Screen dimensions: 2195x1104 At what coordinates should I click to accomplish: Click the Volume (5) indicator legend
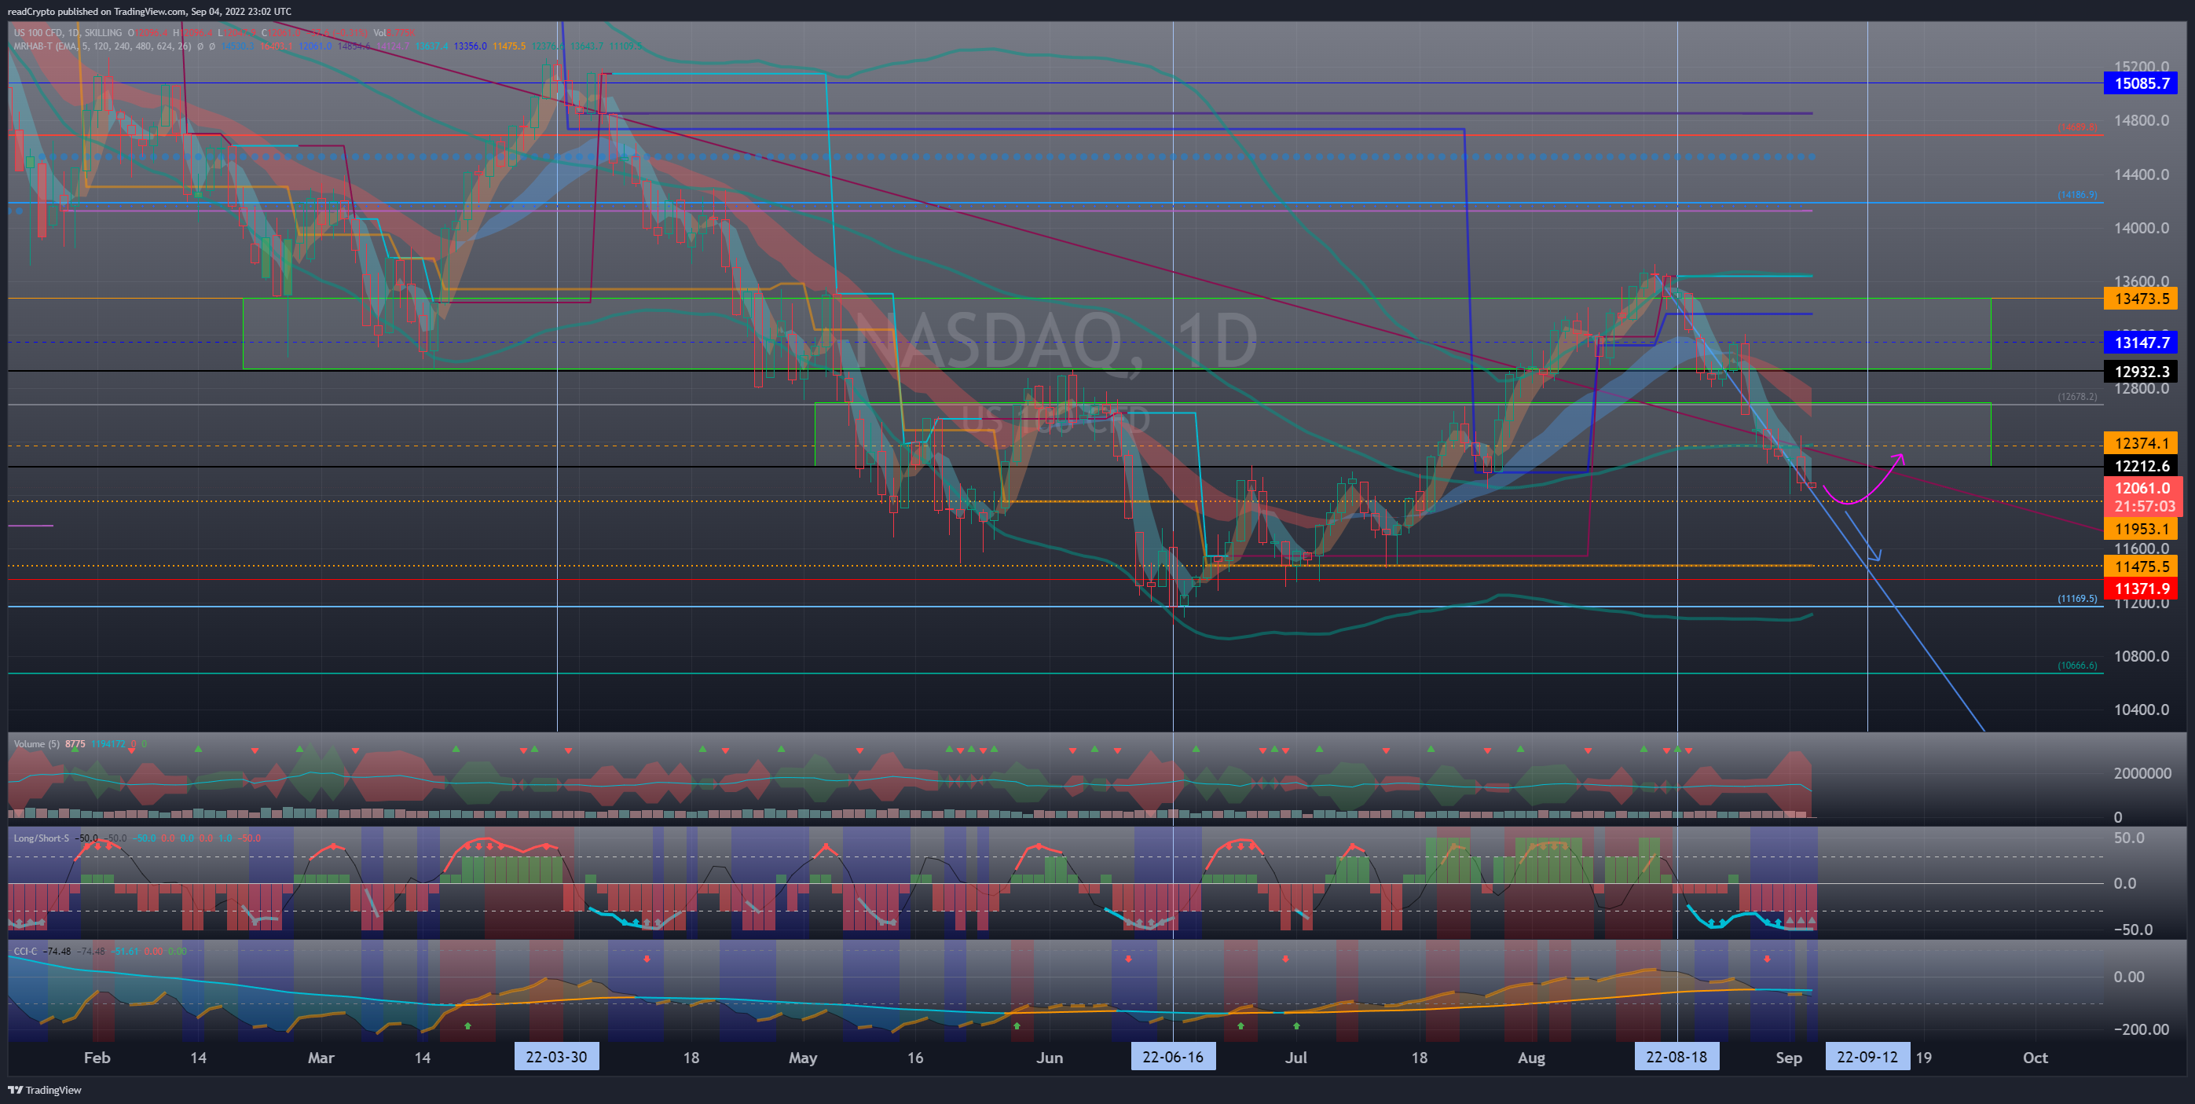tap(37, 743)
